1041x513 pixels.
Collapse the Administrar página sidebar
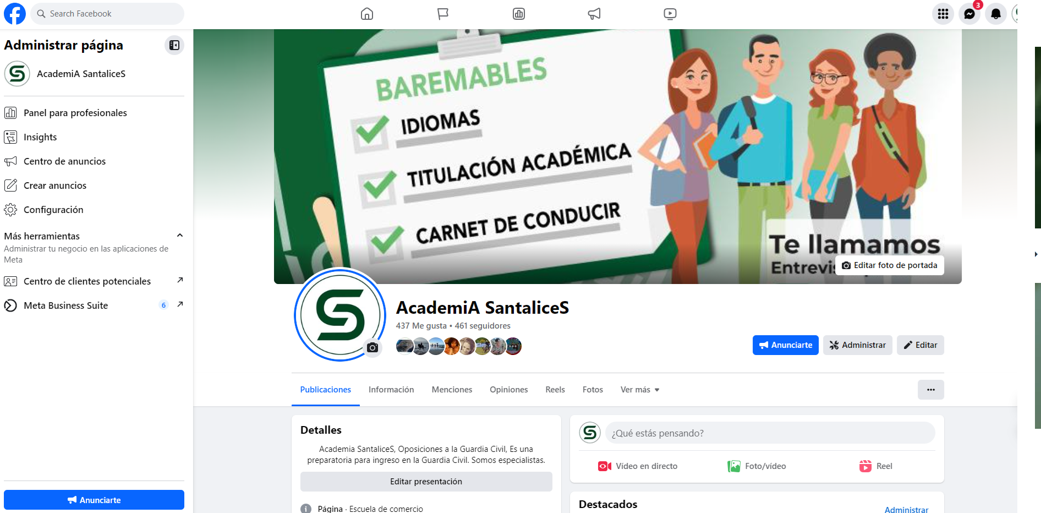[174, 45]
